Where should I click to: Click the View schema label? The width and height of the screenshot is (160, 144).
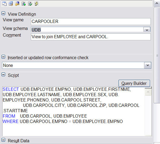click(15, 29)
